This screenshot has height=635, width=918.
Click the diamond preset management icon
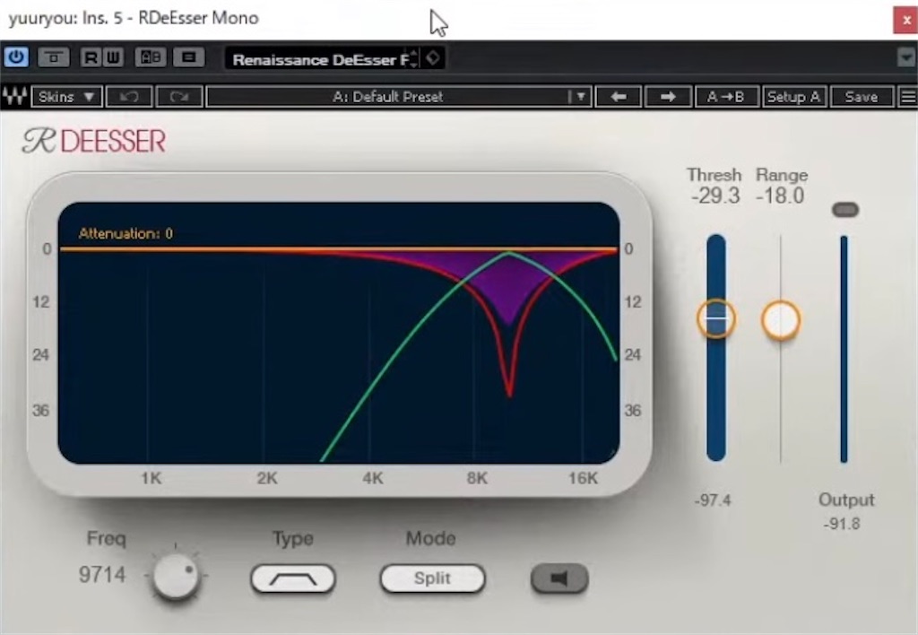click(x=433, y=58)
